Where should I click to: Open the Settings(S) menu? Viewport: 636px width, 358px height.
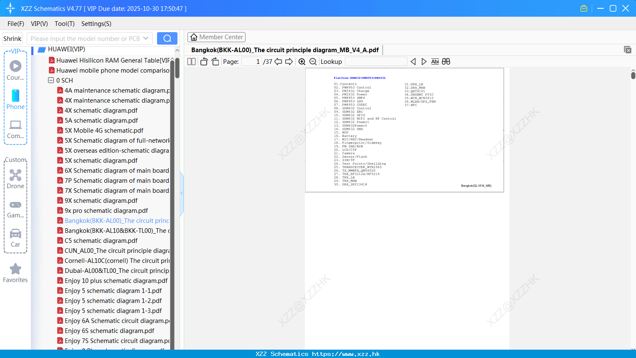point(96,24)
